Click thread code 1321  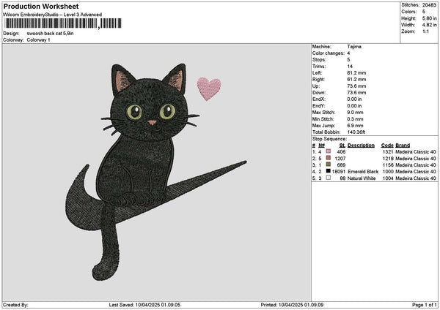point(388,152)
